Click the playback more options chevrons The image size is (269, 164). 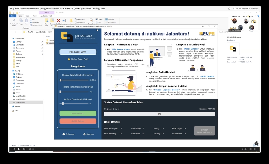click(255, 149)
